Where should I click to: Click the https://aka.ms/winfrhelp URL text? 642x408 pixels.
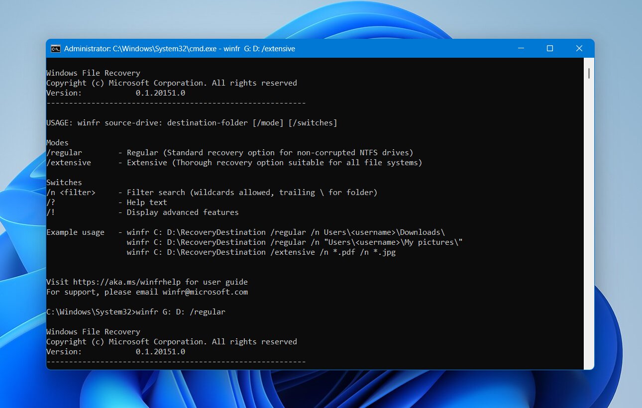point(127,282)
